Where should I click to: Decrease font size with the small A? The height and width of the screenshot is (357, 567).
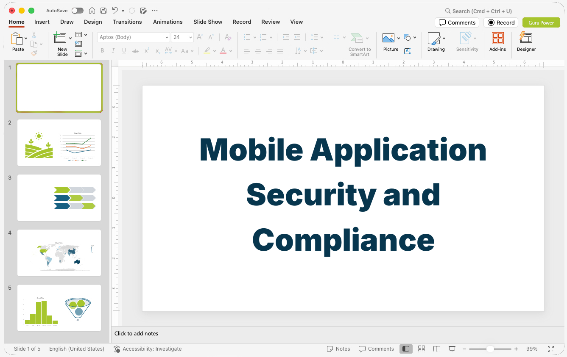pos(211,37)
